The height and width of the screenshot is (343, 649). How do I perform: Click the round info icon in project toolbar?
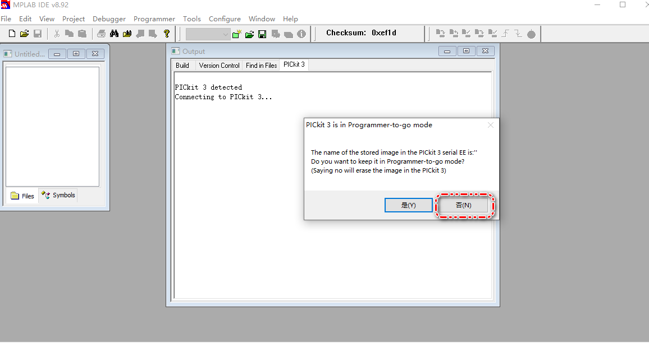[x=301, y=34]
